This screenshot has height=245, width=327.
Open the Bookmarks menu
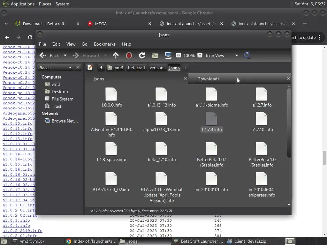105,44
